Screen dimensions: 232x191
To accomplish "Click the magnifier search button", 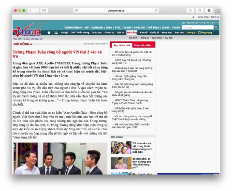I will click(216, 27).
